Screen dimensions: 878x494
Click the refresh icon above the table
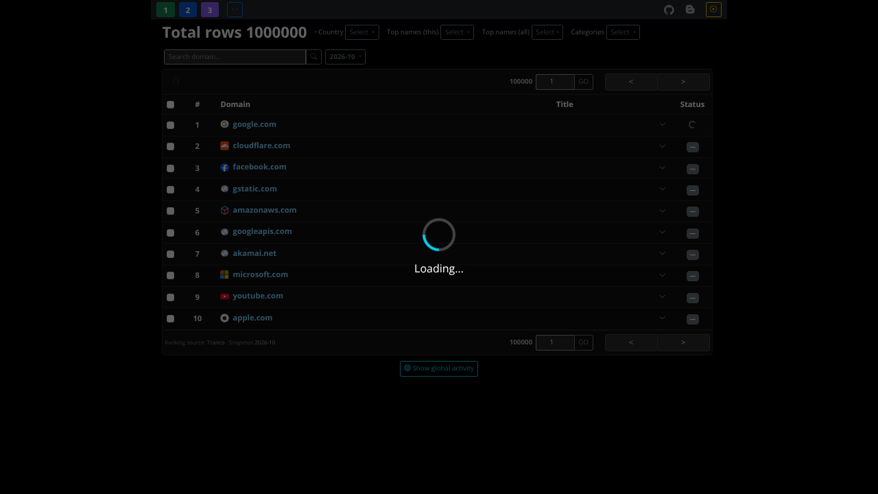click(x=176, y=81)
